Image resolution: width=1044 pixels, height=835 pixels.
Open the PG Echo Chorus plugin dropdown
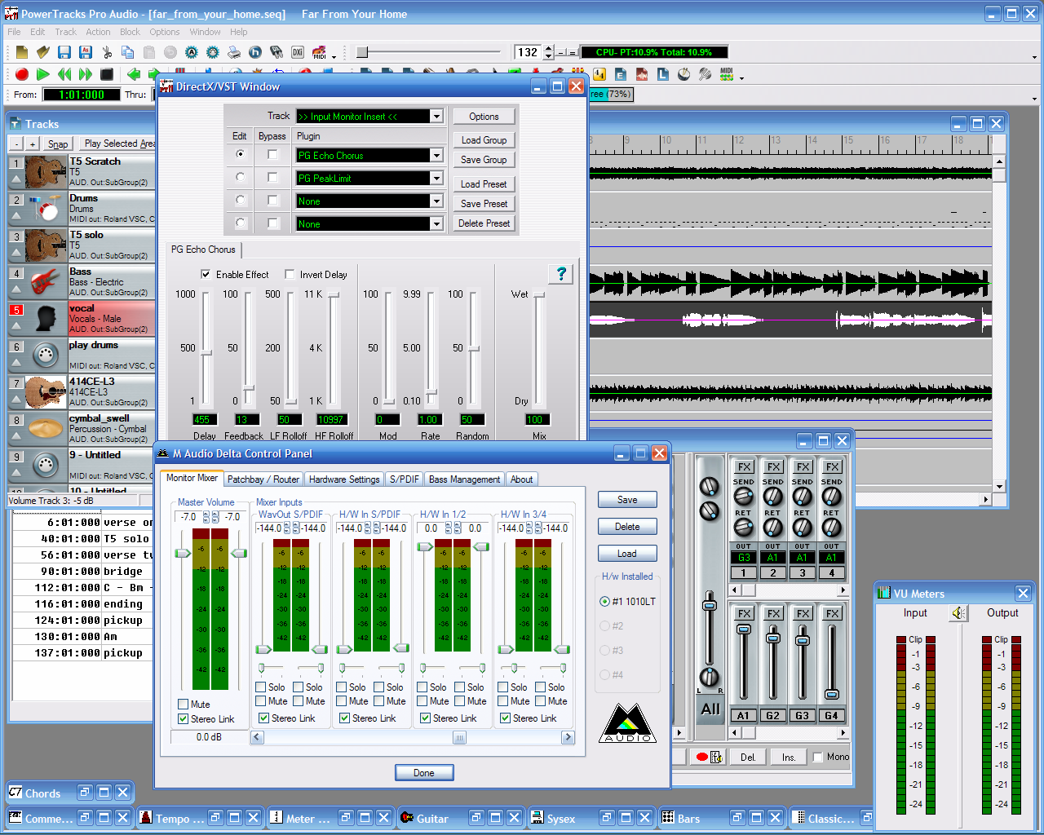(436, 156)
